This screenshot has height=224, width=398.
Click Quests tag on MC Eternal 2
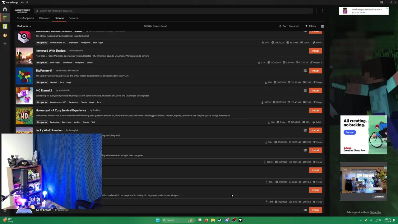[84, 102]
